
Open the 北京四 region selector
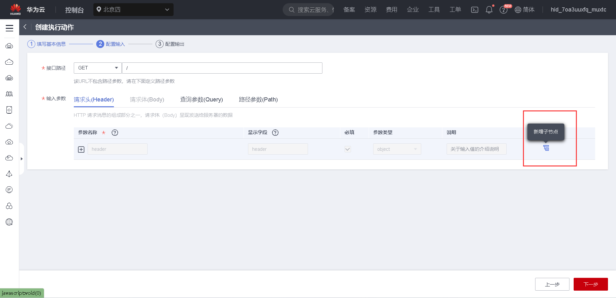(133, 10)
